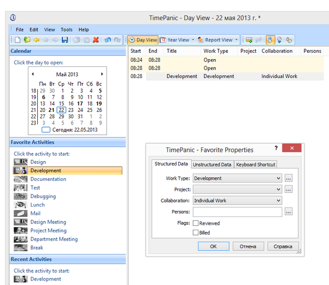329x285 pixels.
Task: Click into the Persons input field
Action: (x=237, y=212)
